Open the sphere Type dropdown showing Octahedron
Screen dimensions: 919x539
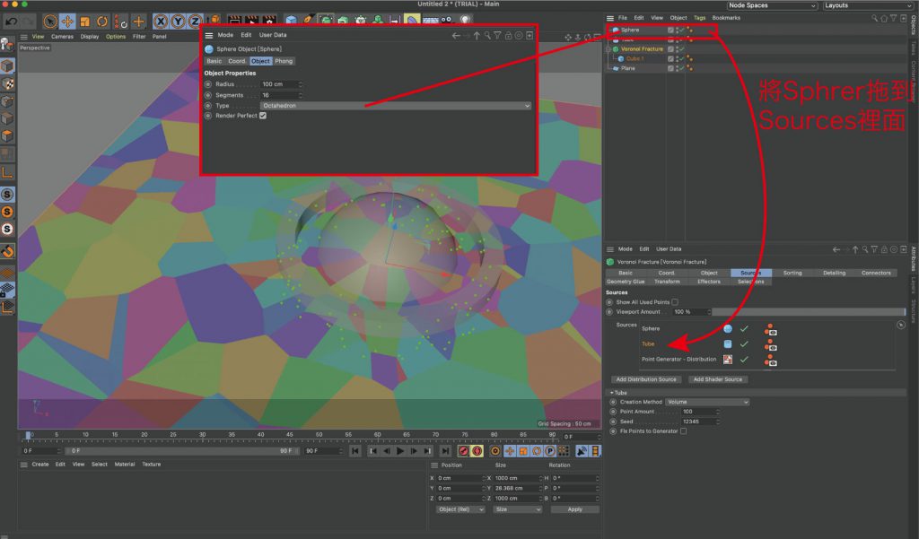pos(395,106)
